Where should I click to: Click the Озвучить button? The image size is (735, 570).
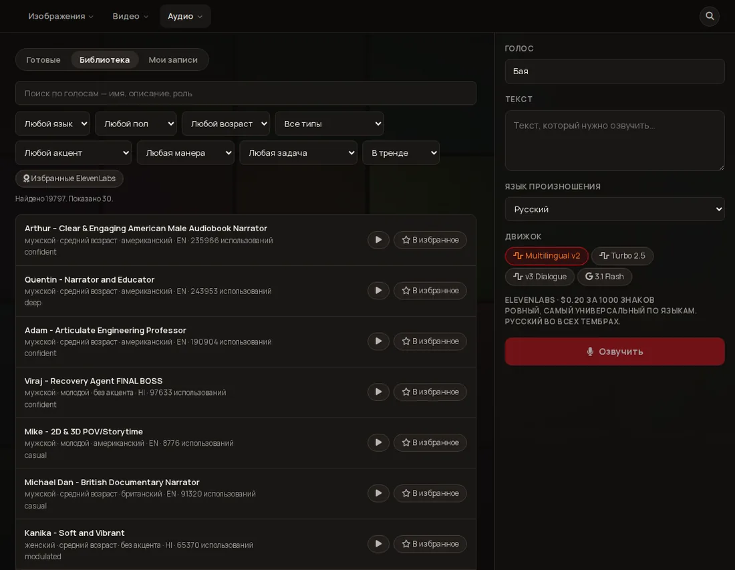click(x=615, y=351)
